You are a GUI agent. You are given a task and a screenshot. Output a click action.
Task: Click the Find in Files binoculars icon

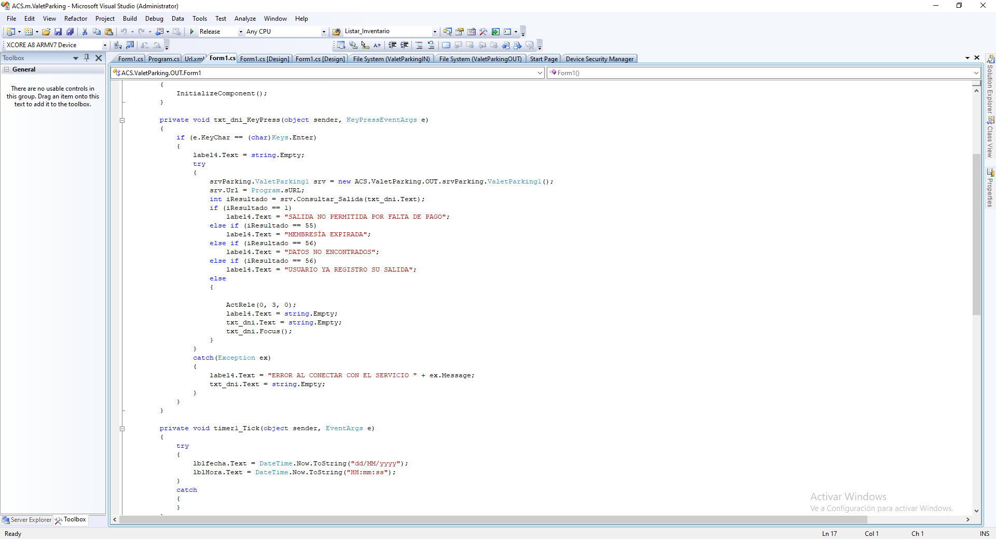point(336,32)
